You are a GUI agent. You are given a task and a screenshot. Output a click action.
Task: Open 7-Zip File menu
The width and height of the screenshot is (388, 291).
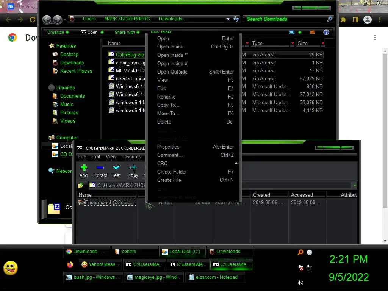click(x=82, y=156)
